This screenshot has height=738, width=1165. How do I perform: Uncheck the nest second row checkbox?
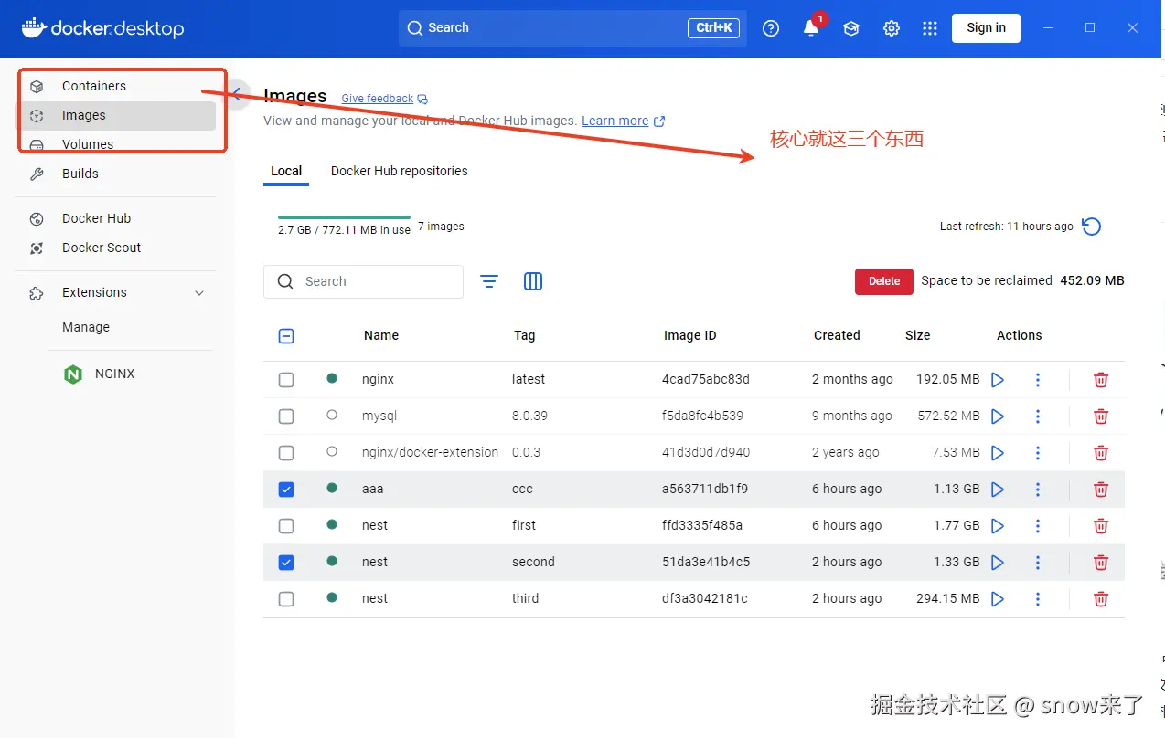point(286,562)
